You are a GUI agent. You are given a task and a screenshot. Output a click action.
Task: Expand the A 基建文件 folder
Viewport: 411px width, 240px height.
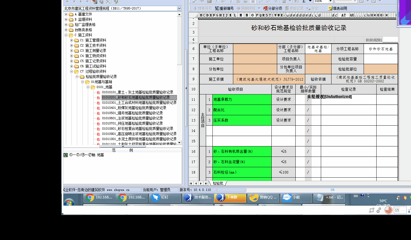tap(66, 14)
